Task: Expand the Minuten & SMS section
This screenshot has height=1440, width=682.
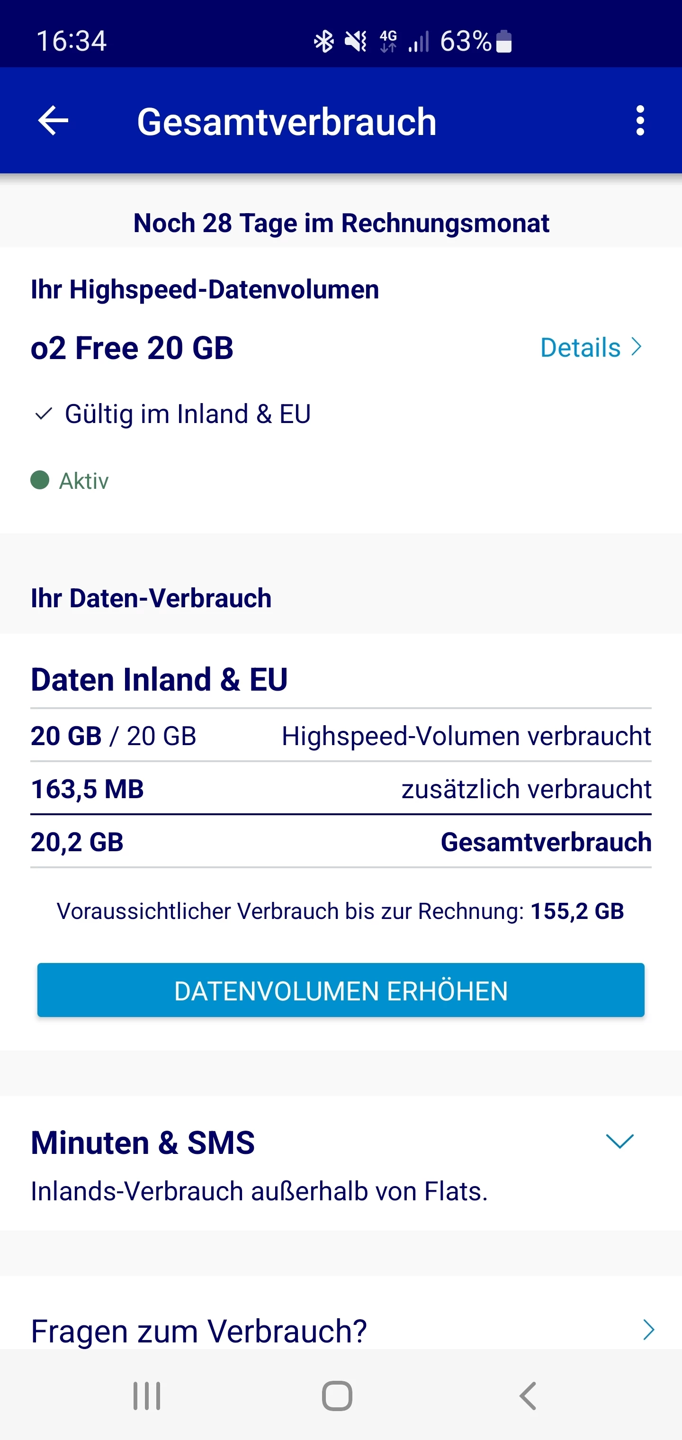Action: tap(619, 1142)
